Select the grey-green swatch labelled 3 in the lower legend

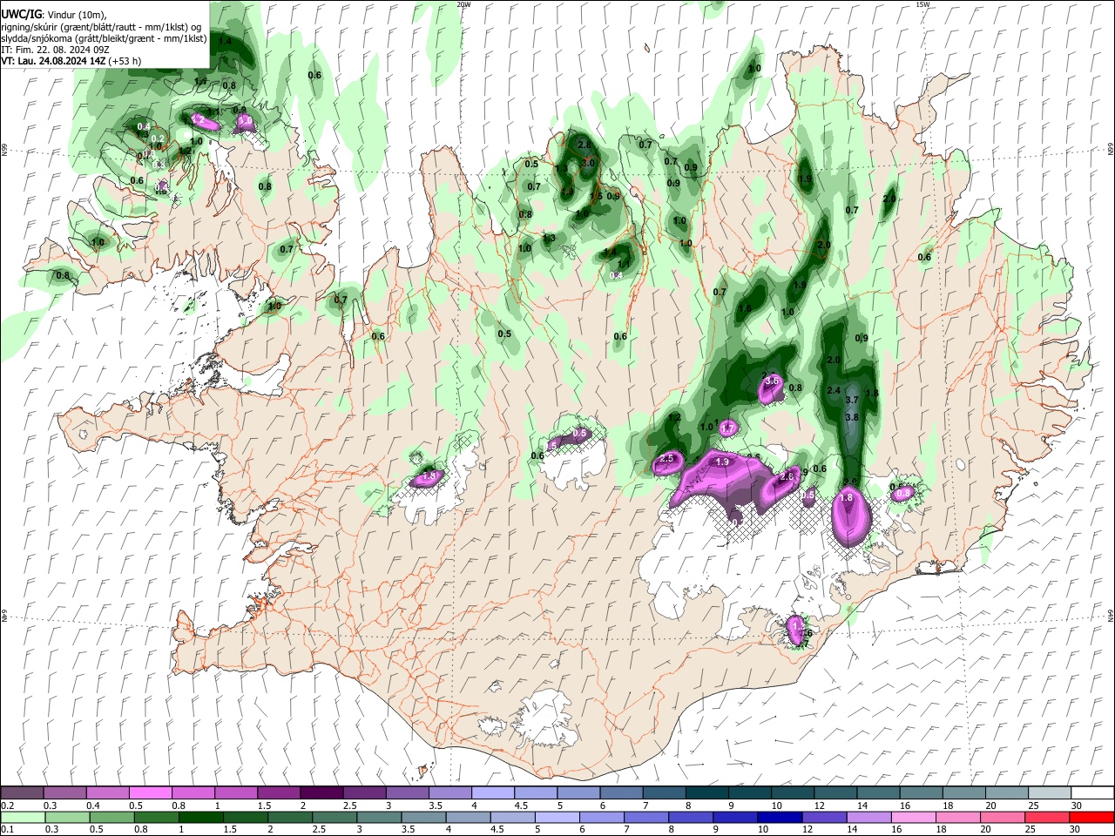tap(378, 817)
